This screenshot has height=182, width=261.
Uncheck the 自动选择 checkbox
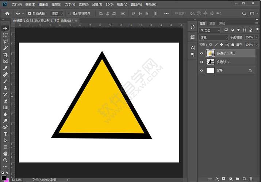coord(30,13)
